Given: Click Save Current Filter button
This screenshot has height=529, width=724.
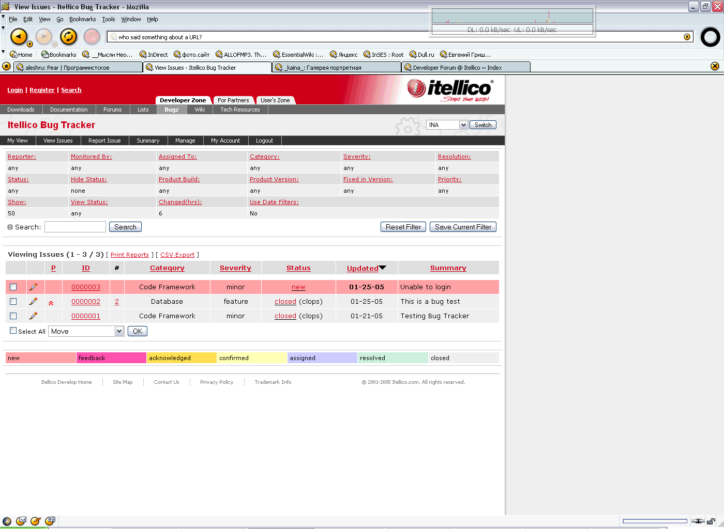Looking at the screenshot, I should pos(463,227).
